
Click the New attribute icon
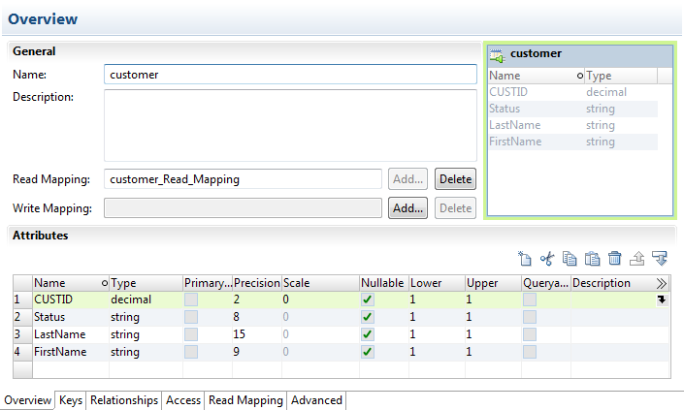[525, 259]
